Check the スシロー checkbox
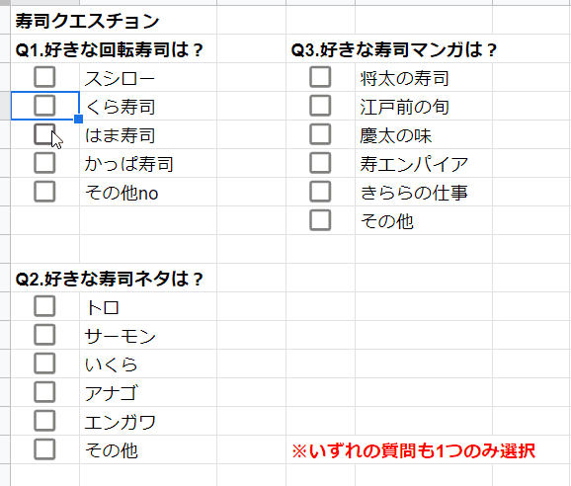 point(44,77)
